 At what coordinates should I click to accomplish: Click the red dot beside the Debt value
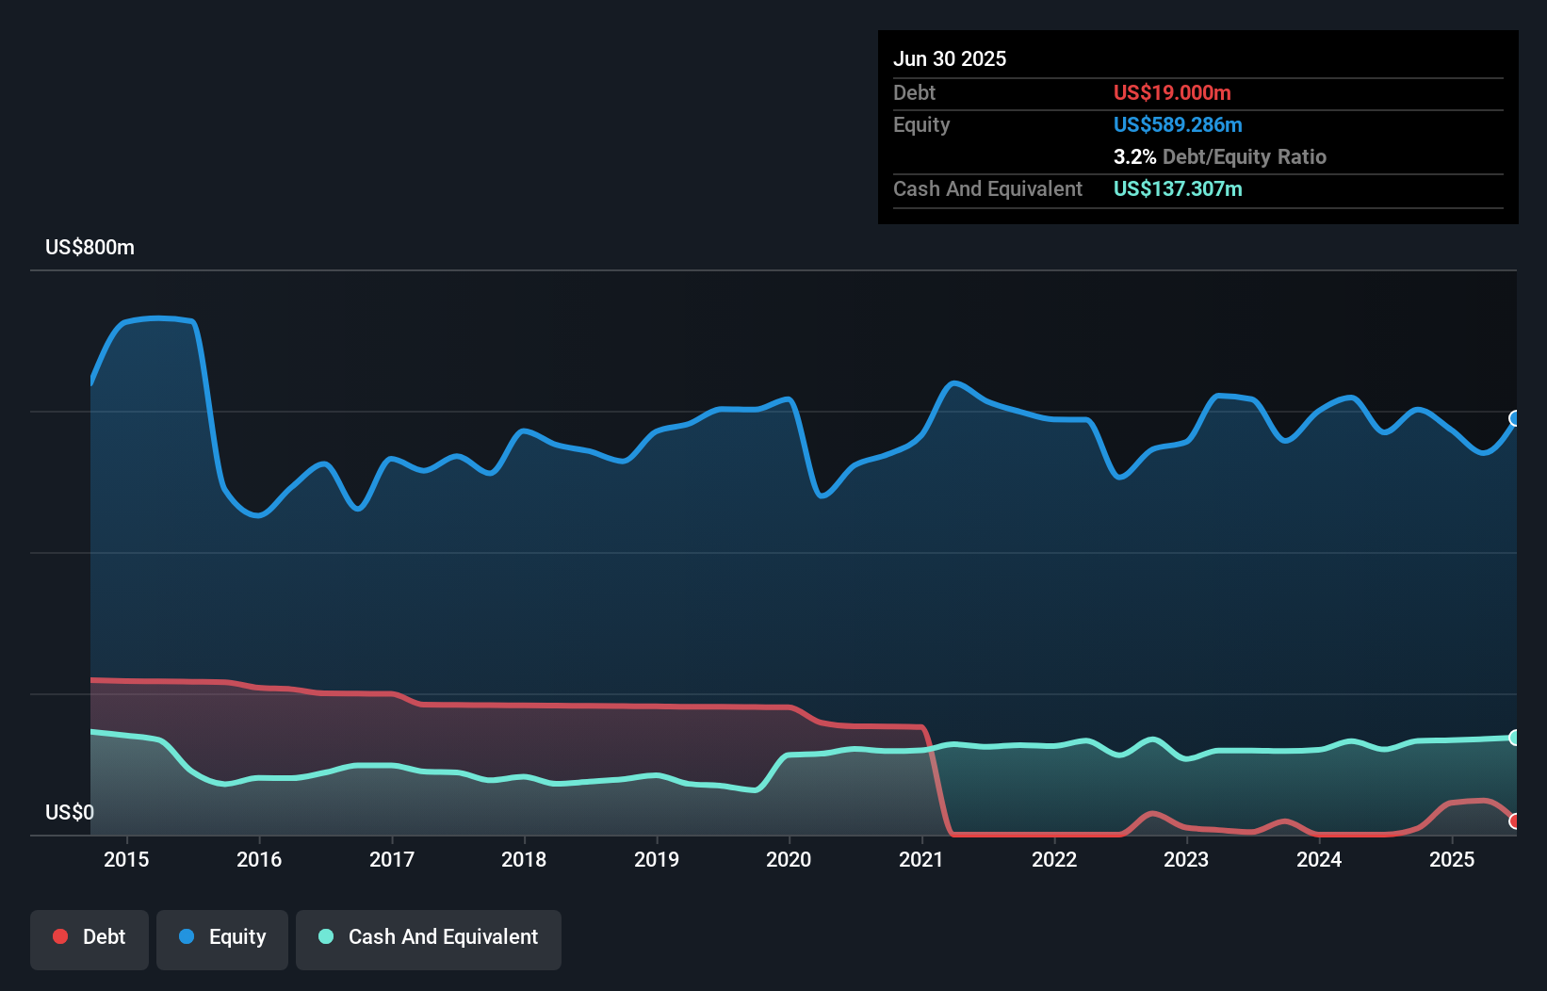(x=59, y=936)
